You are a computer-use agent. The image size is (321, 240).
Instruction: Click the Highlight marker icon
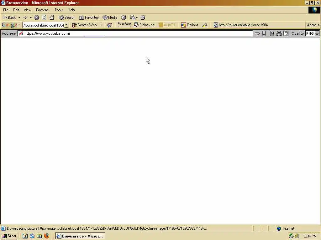(x=205, y=25)
